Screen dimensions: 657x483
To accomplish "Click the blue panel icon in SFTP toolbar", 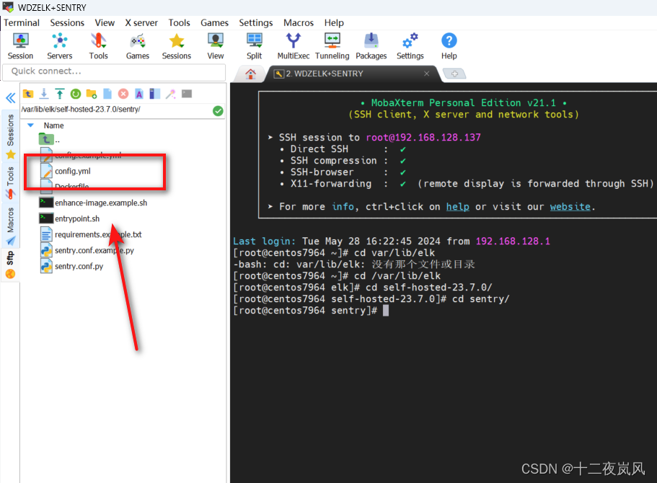I will pos(154,94).
